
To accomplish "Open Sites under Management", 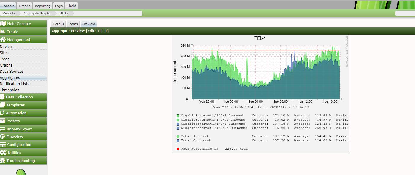I will coord(23,53).
